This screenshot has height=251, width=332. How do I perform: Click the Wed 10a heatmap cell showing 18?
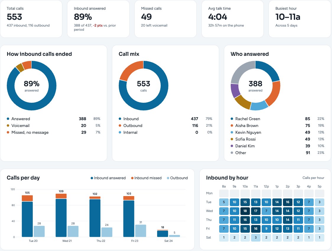pos(245,211)
